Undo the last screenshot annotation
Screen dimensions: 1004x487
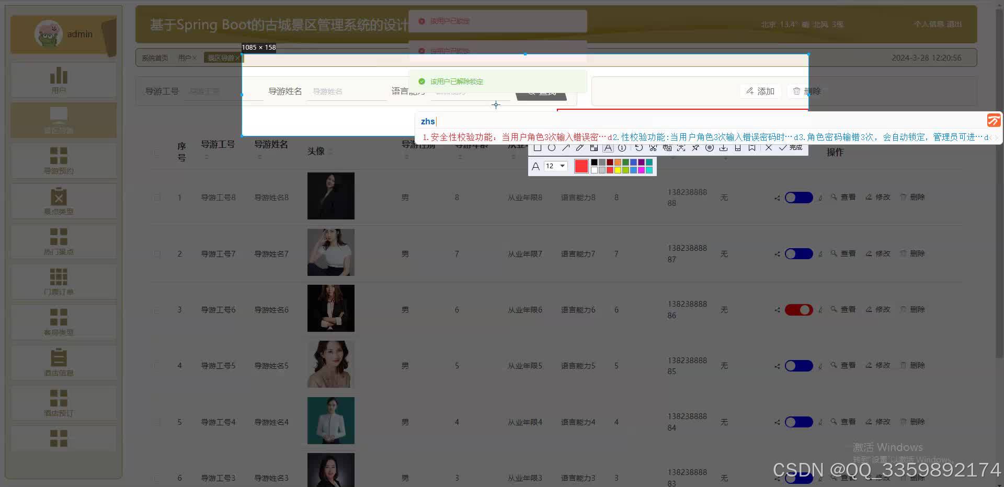638,148
